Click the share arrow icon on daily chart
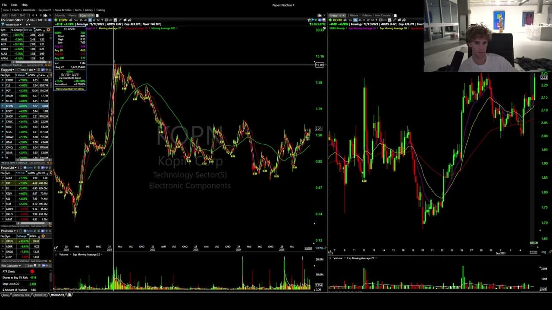Screen dimensions: 552x310 point(129,20)
